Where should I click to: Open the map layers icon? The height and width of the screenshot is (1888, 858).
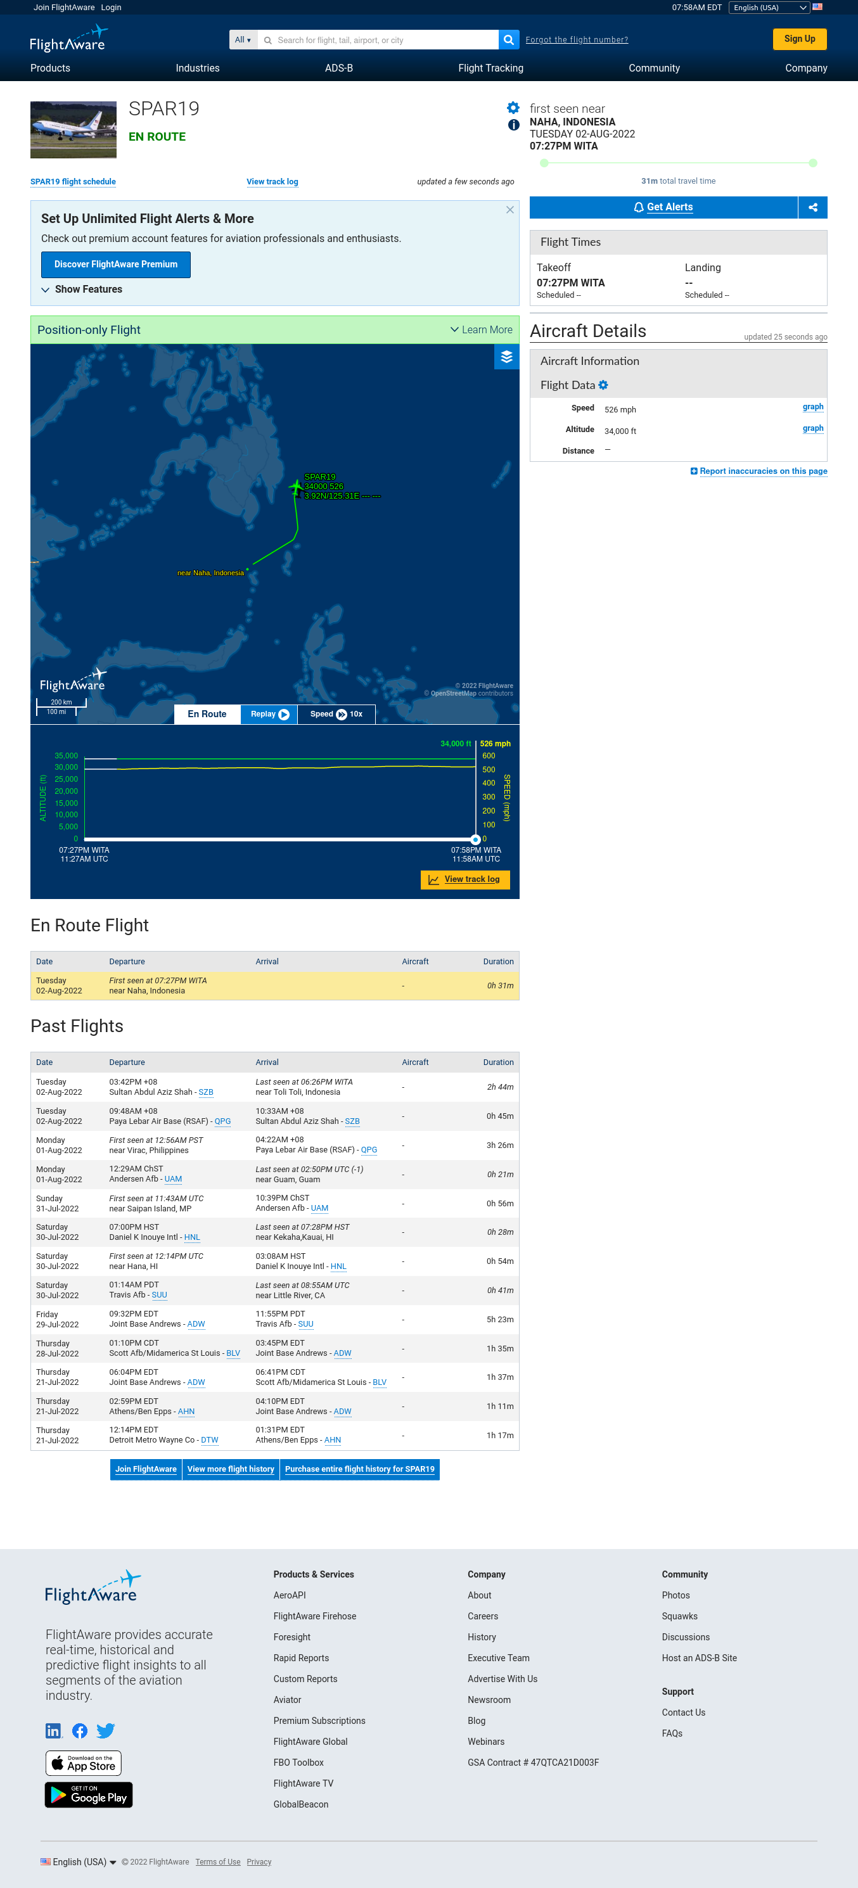tap(506, 357)
